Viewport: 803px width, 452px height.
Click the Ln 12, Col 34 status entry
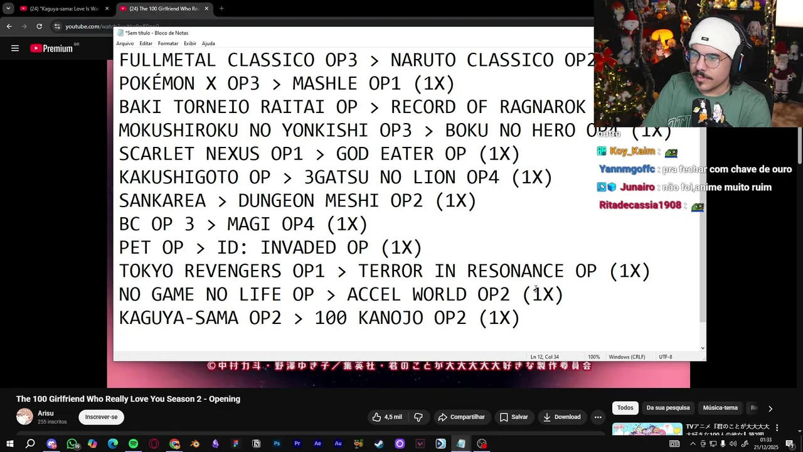[545, 357]
